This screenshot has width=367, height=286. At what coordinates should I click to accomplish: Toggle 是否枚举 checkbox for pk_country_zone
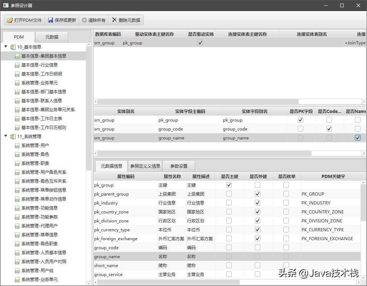point(286,212)
